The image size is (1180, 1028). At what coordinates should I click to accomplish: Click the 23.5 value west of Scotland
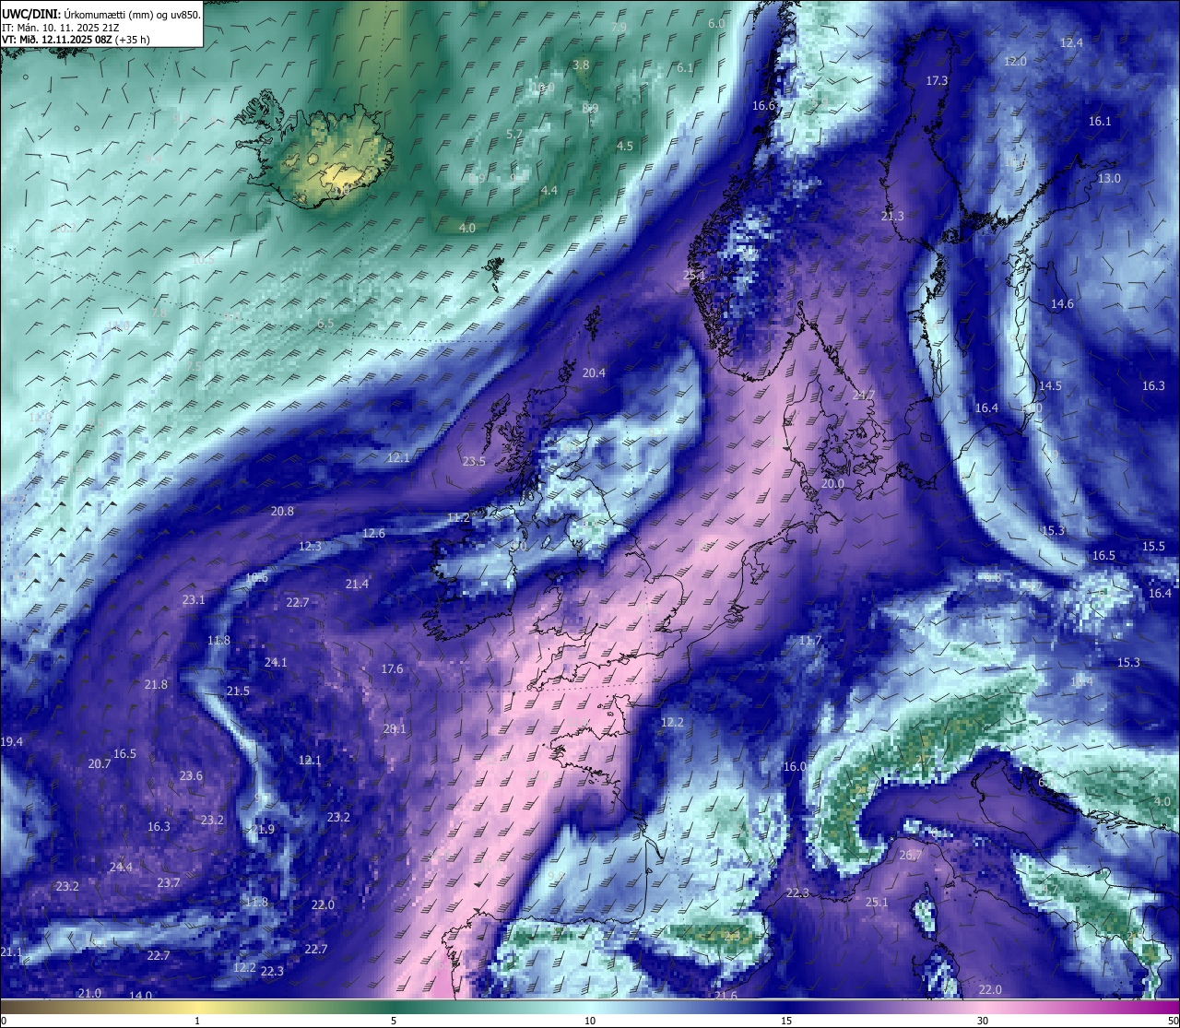pyautogui.click(x=474, y=461)
